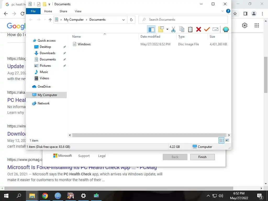
Task: Click the orange checkmark Properties icon
Action: (x=207, y=29)
